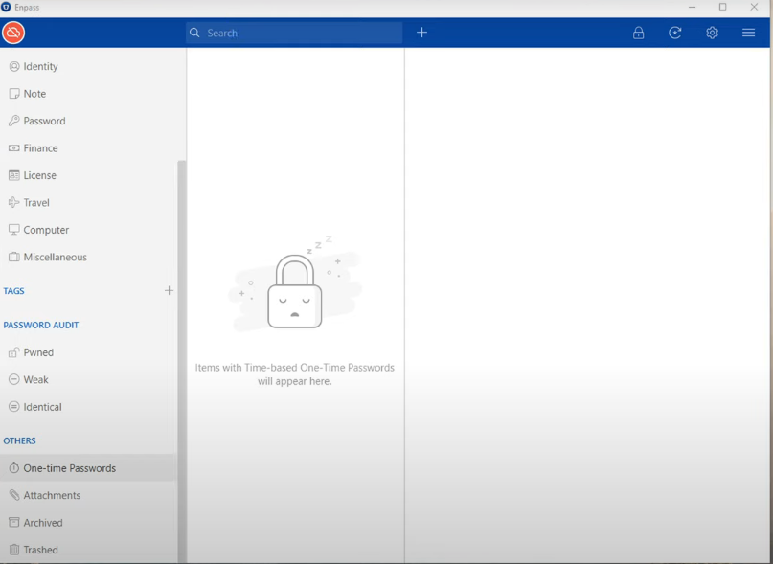
Task: Open the Archived items
Action: point(43,523)
